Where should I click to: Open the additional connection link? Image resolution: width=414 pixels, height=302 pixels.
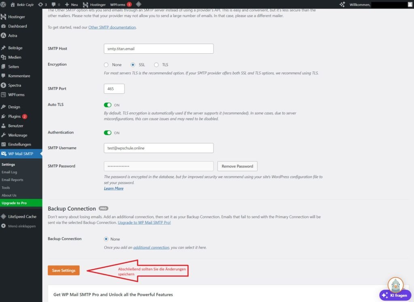pos(151,247)
